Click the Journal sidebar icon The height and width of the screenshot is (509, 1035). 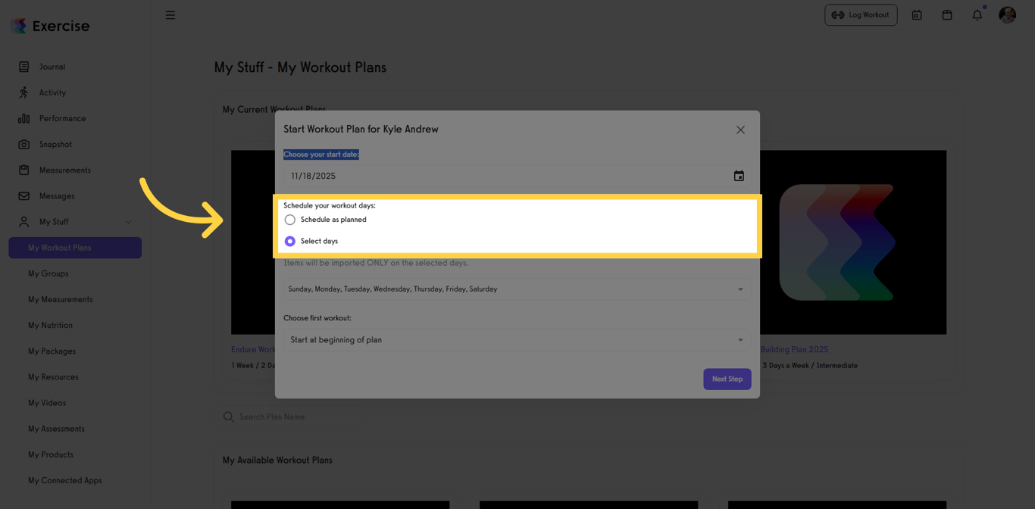pos(24,67)
